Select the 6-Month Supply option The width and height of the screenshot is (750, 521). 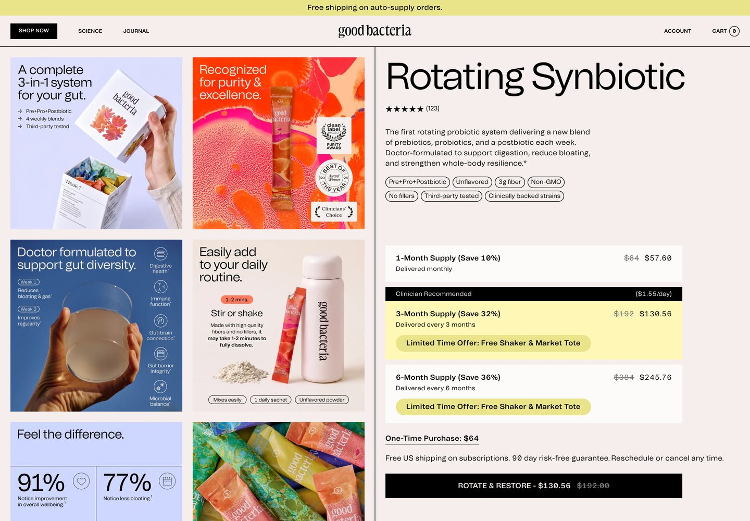click(x=533, y=394)
